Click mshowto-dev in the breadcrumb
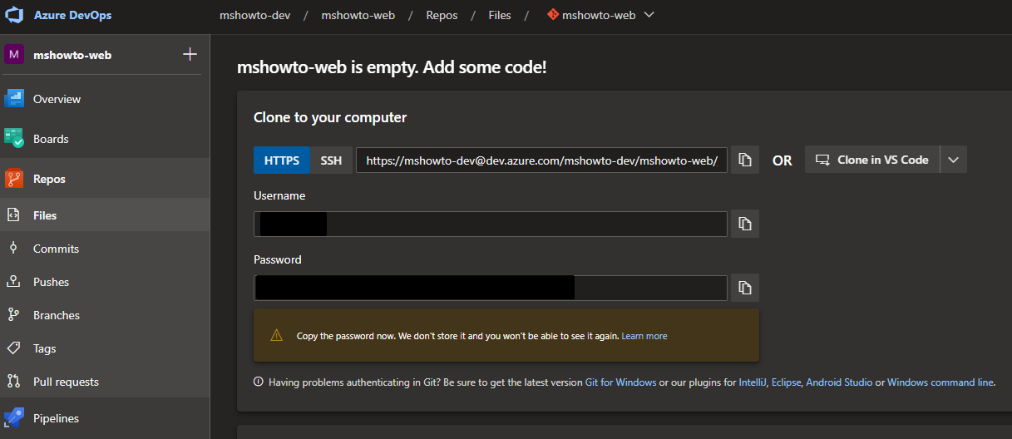1012x439 pixels. tap(254, 15)
